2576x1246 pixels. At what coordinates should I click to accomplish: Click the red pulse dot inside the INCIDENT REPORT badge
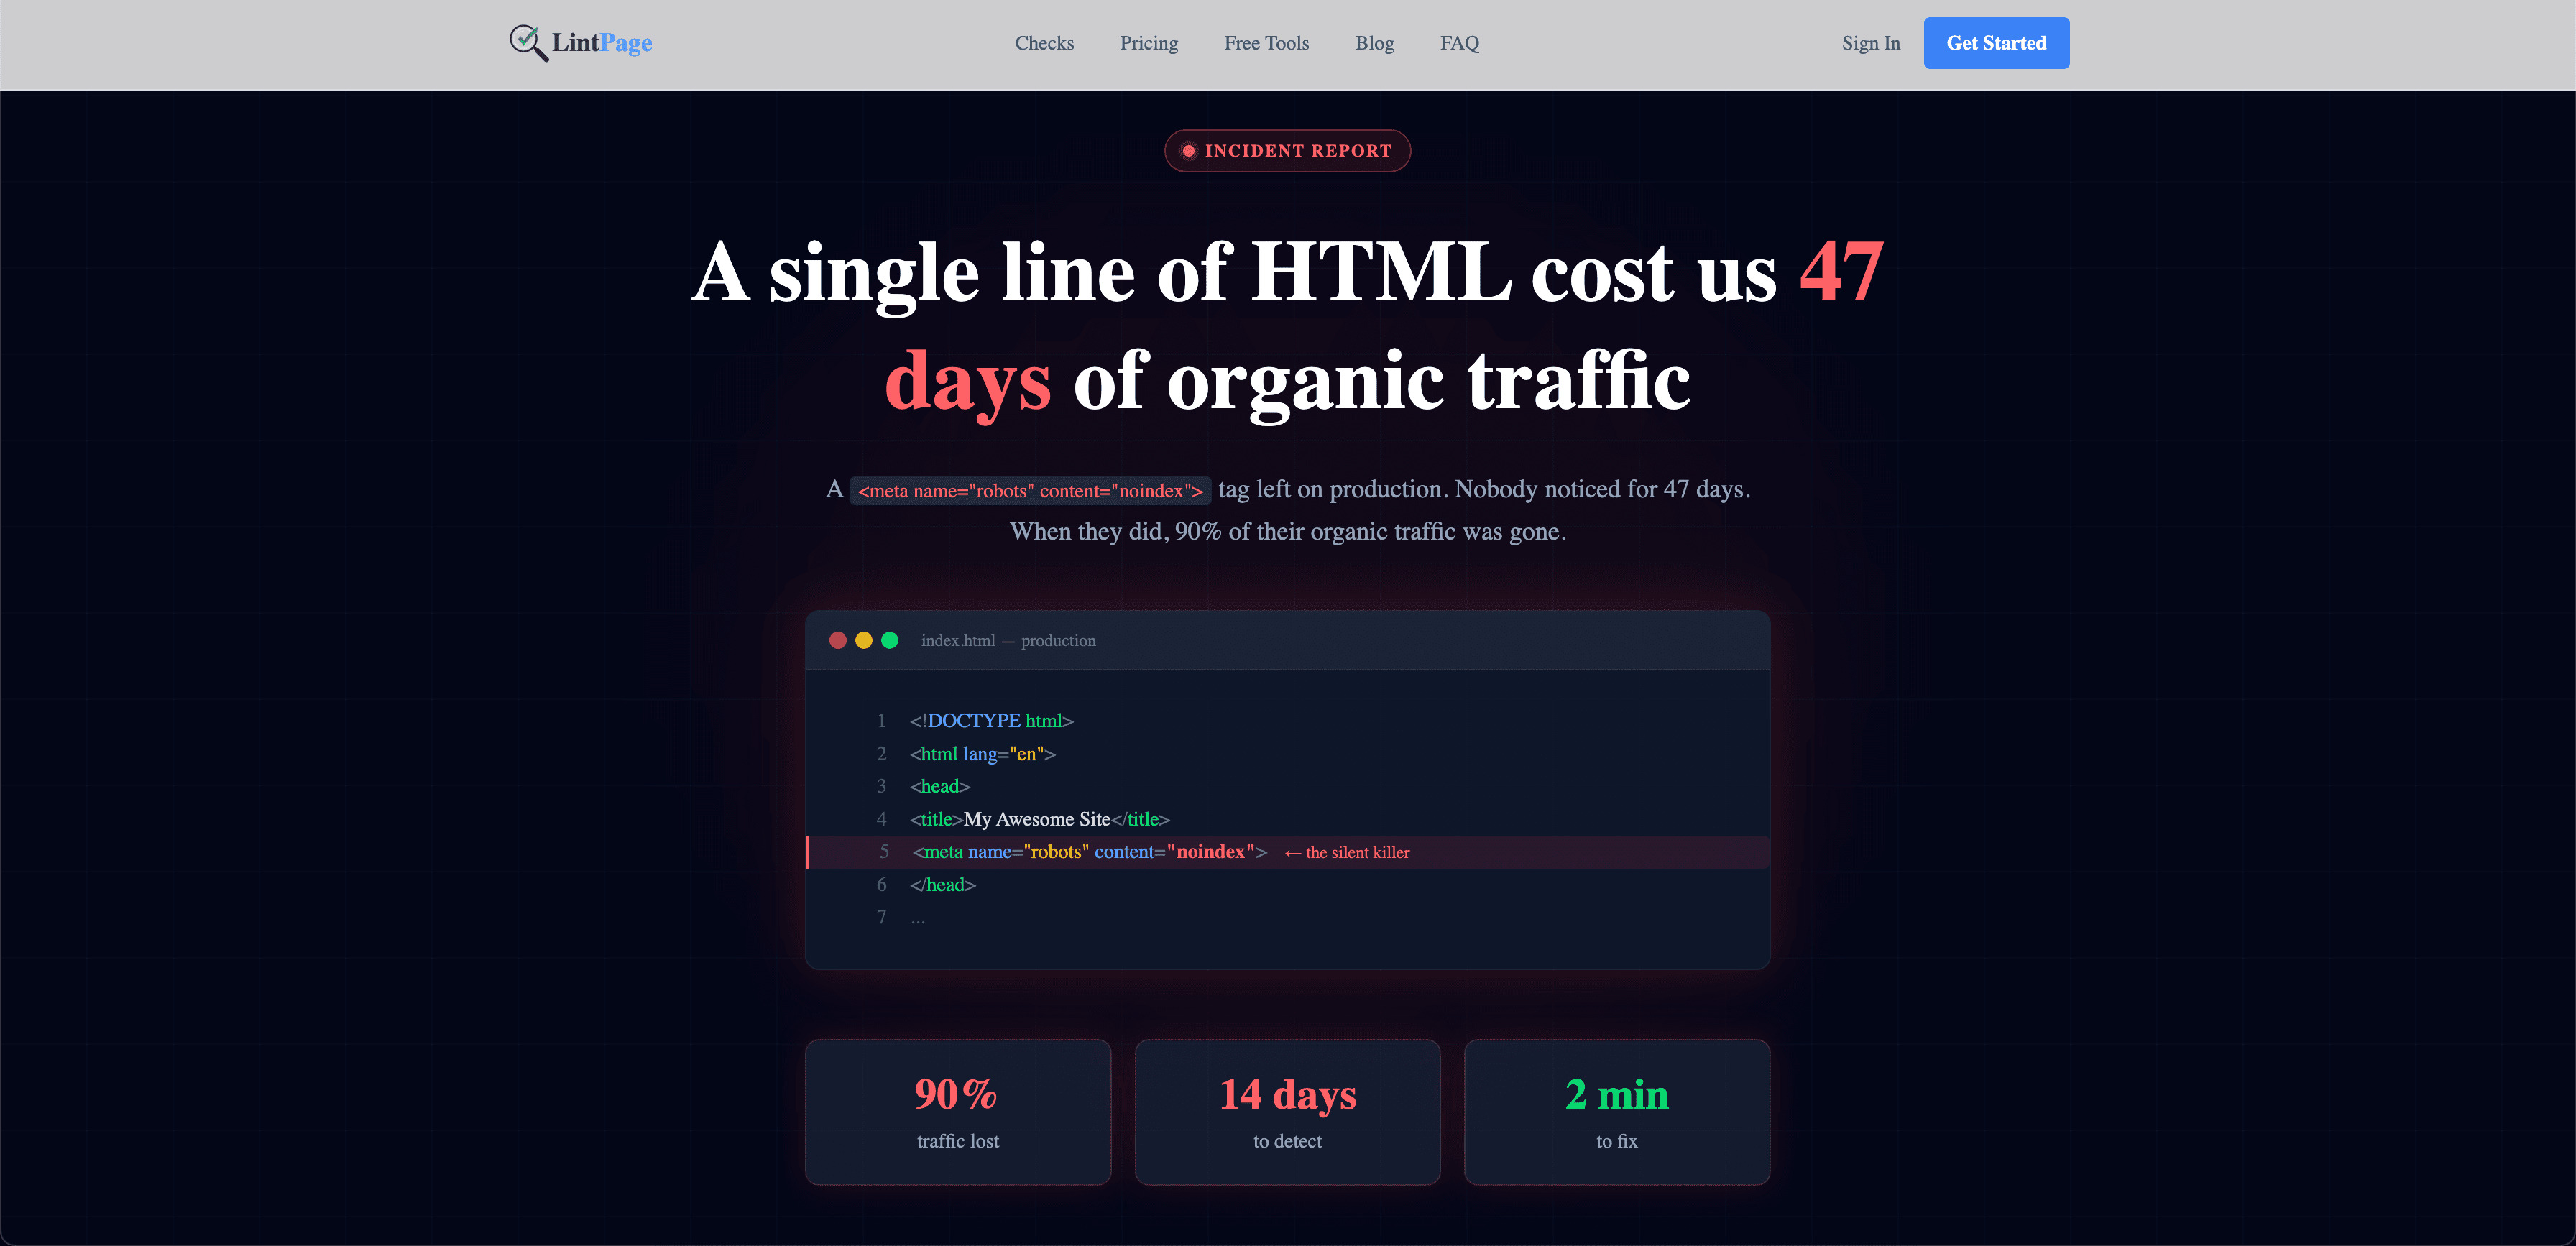tap(1188, 151)
